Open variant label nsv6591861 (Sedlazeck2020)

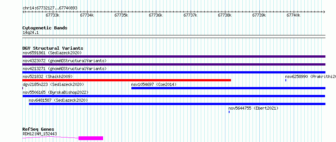pyautogui.click(x=52, y=53)
